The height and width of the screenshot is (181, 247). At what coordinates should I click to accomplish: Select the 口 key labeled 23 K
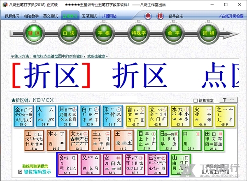coord(192,140)
